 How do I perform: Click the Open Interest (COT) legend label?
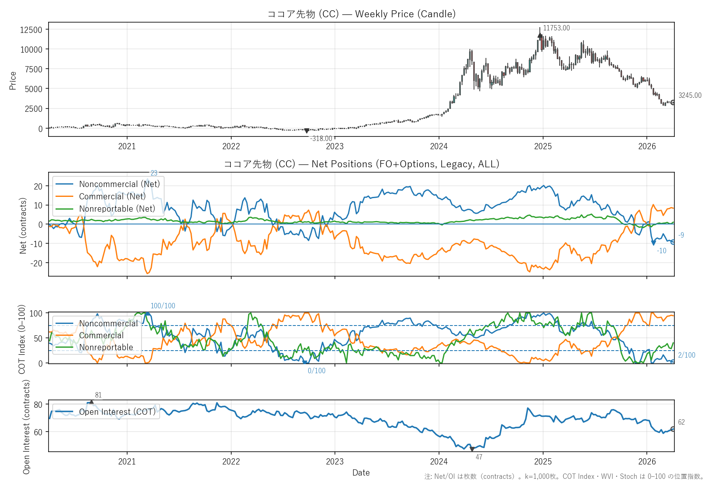coord(117,412)
